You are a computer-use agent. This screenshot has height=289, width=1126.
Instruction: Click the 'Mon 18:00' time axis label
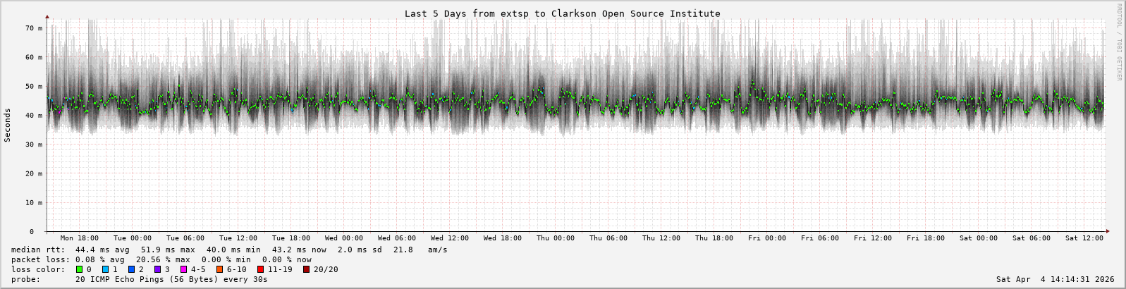[x=80, y=238]
